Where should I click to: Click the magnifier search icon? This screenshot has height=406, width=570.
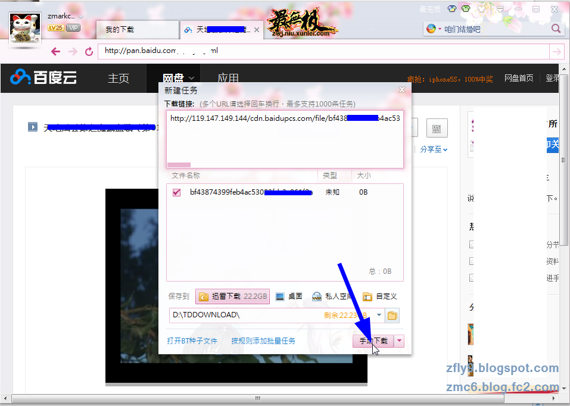[x=556, y=29]
